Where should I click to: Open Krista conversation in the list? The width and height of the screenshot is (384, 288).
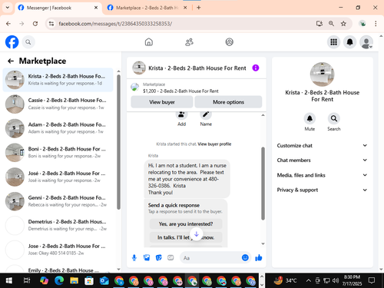[x=58, y=80]
